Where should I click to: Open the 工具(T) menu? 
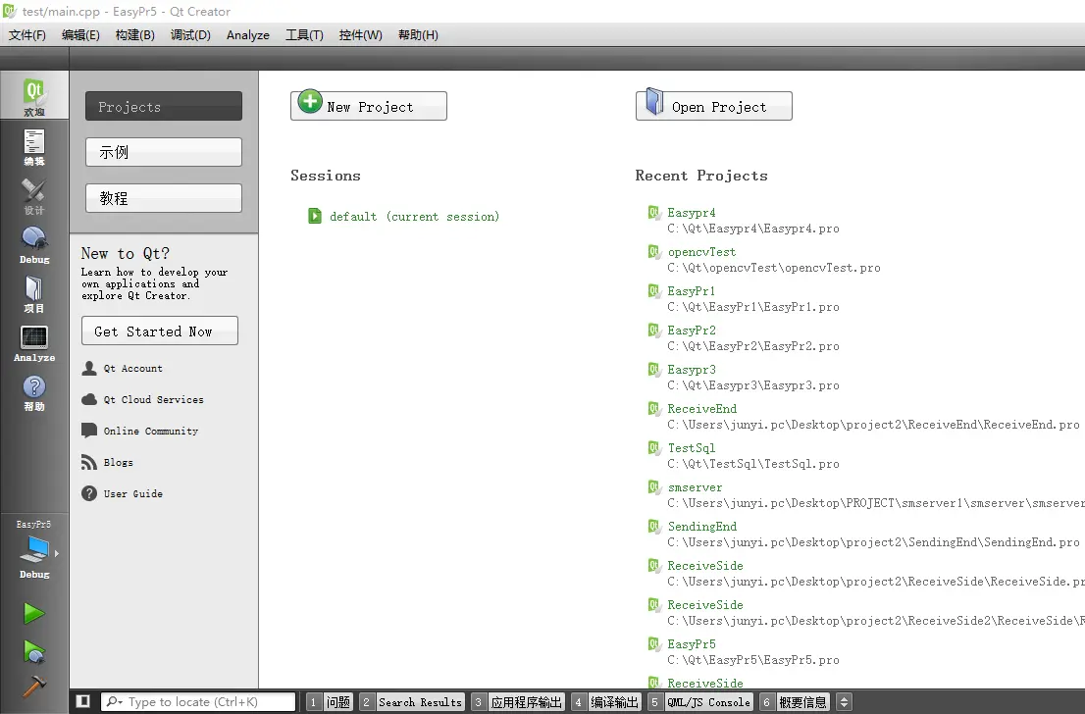(304, 34)
